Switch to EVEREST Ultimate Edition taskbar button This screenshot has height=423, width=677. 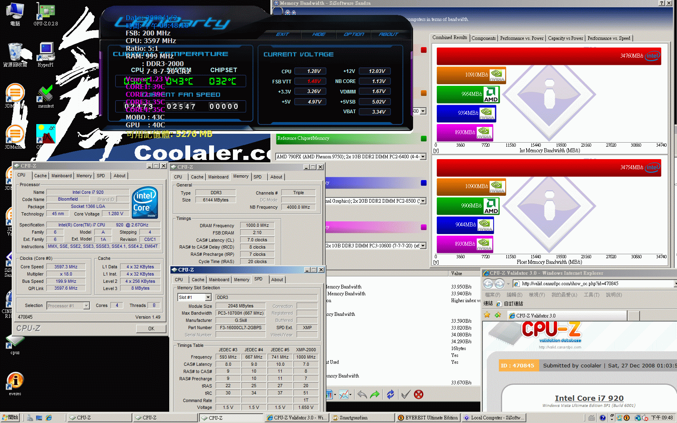pyautogui.click(x=428, y=418)
